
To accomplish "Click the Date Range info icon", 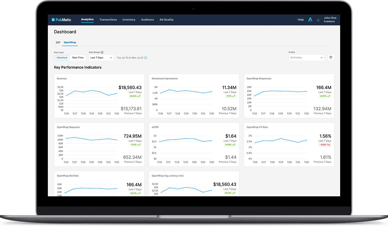I will tap(102, 52).
